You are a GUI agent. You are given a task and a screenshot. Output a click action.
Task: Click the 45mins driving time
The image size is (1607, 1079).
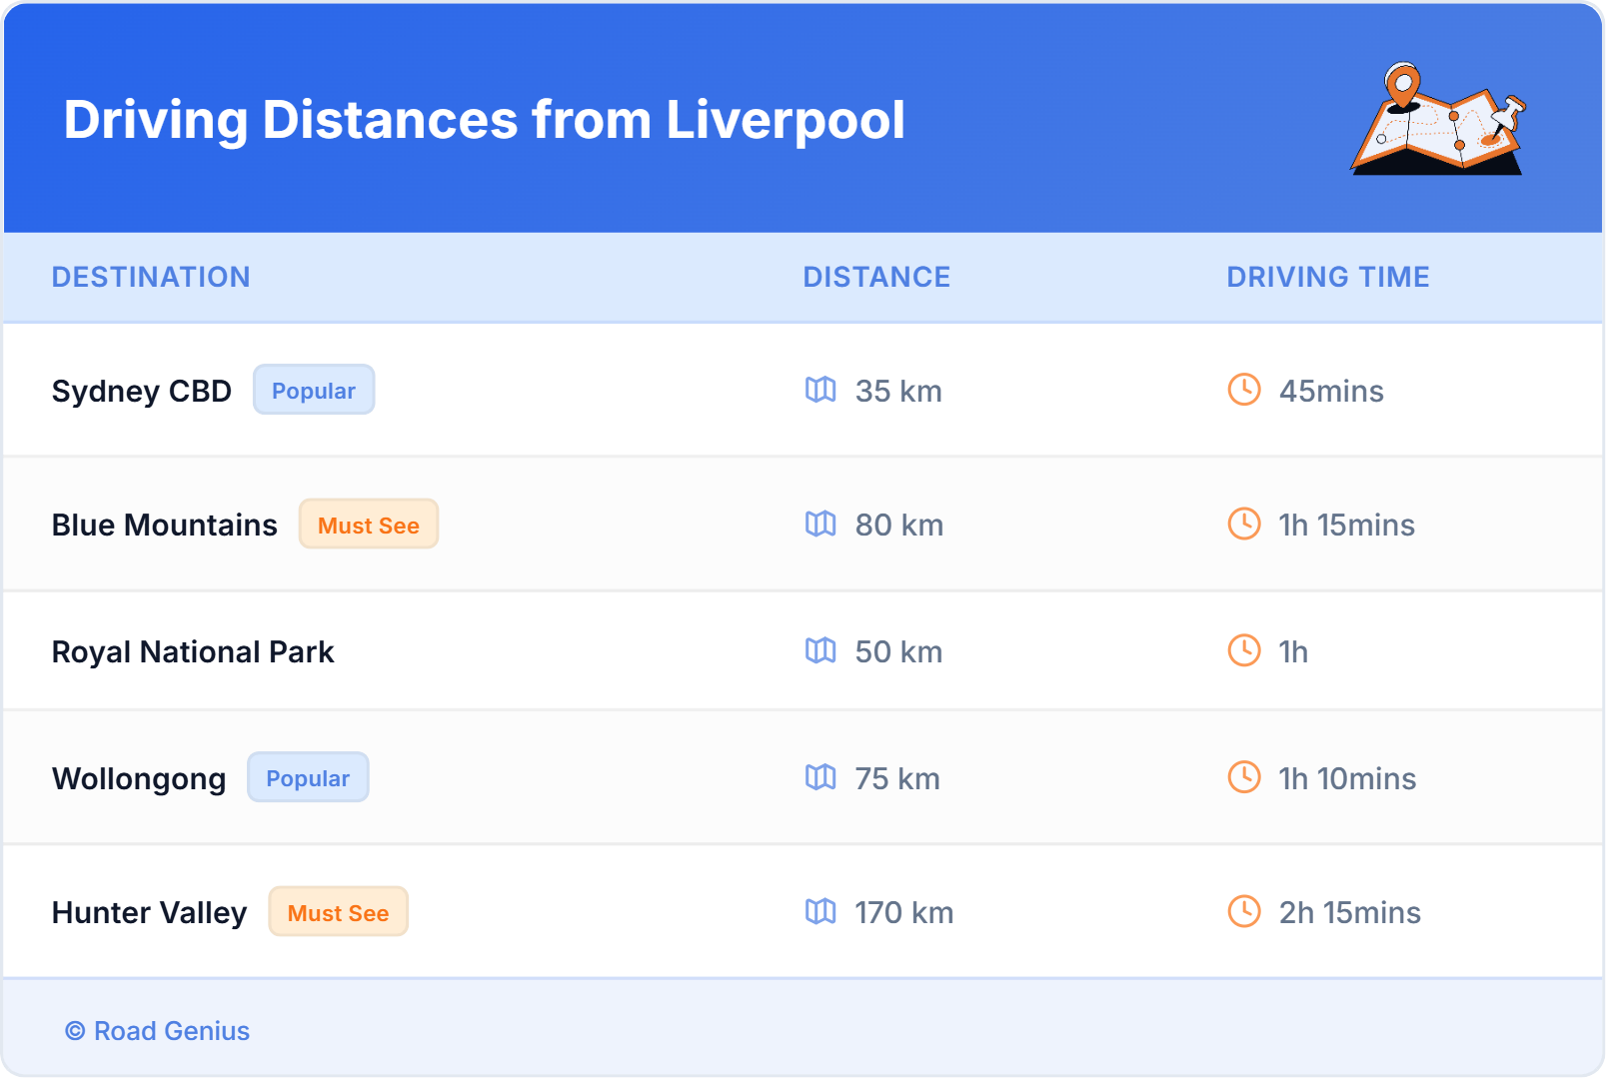(1331, 391)
